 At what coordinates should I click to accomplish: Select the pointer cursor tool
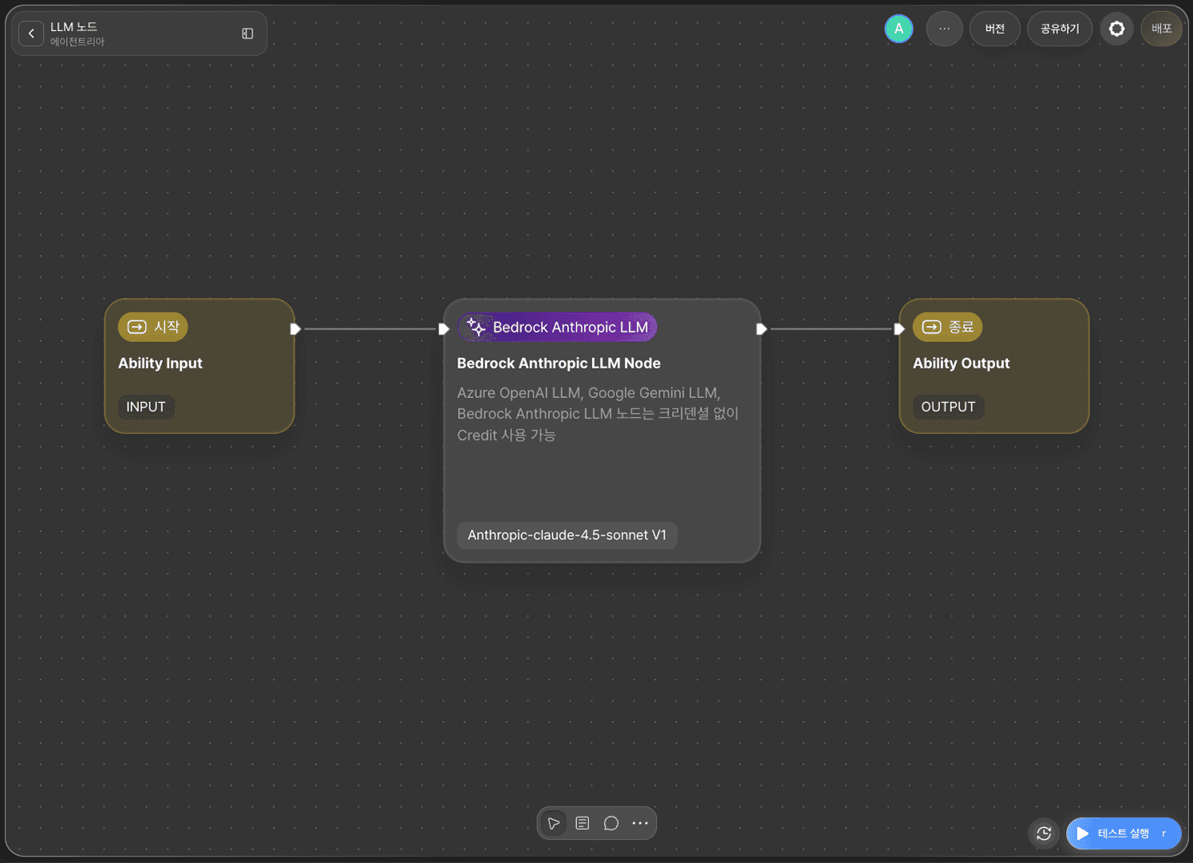(554, 823)
